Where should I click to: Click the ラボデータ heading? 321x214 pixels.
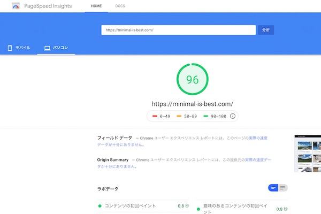(108, 189)
